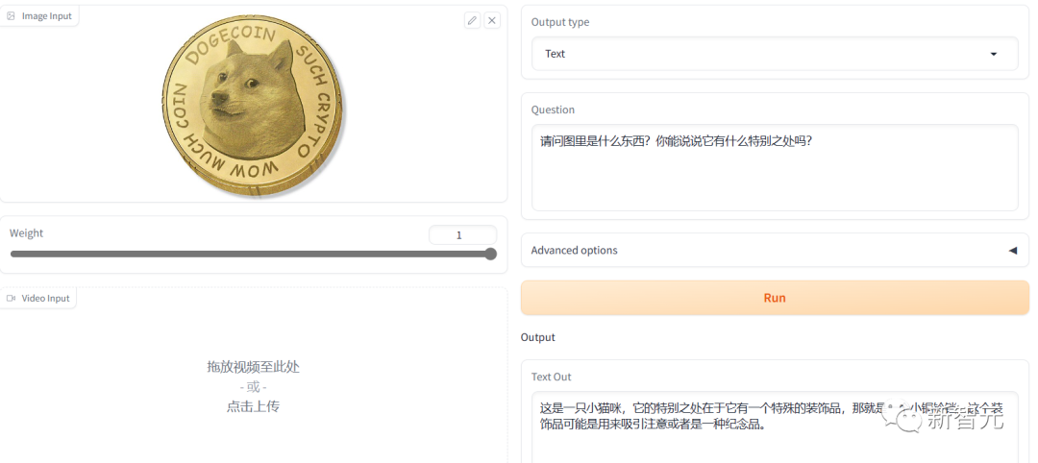Click the Weight value number field
The width and height of the screenshot is (1038, 463).
462,234
